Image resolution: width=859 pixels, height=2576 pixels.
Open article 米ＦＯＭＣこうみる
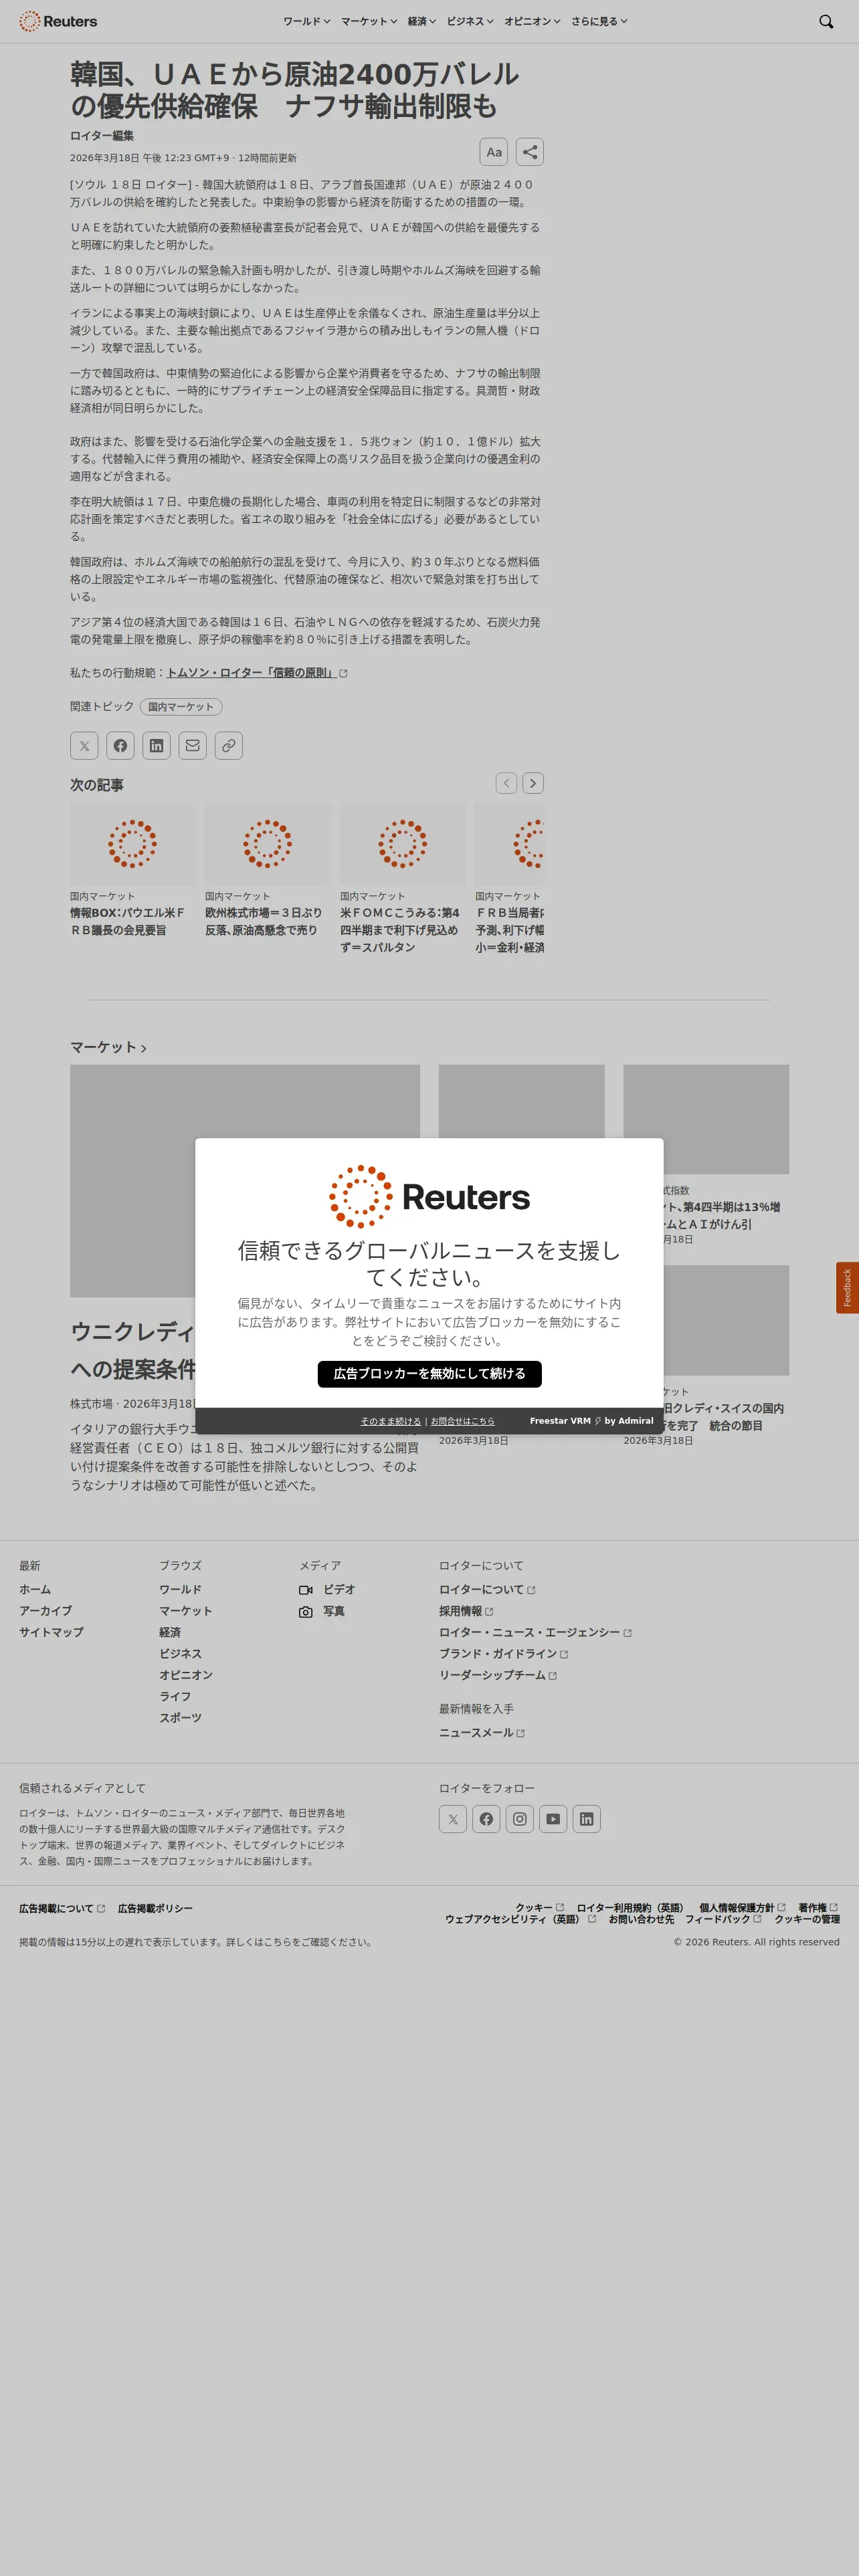[x=400, y=930]
